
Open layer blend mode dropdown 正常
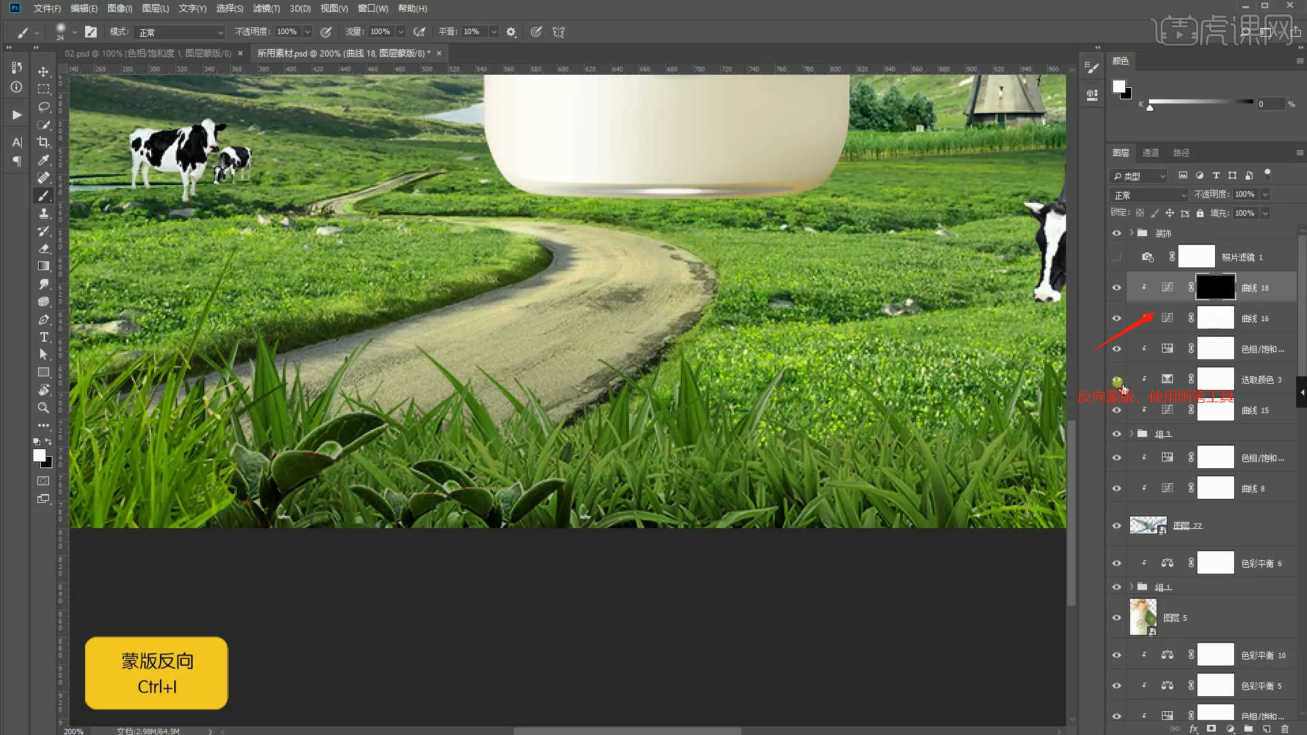pyautogui.click(x=1149, y=195)
